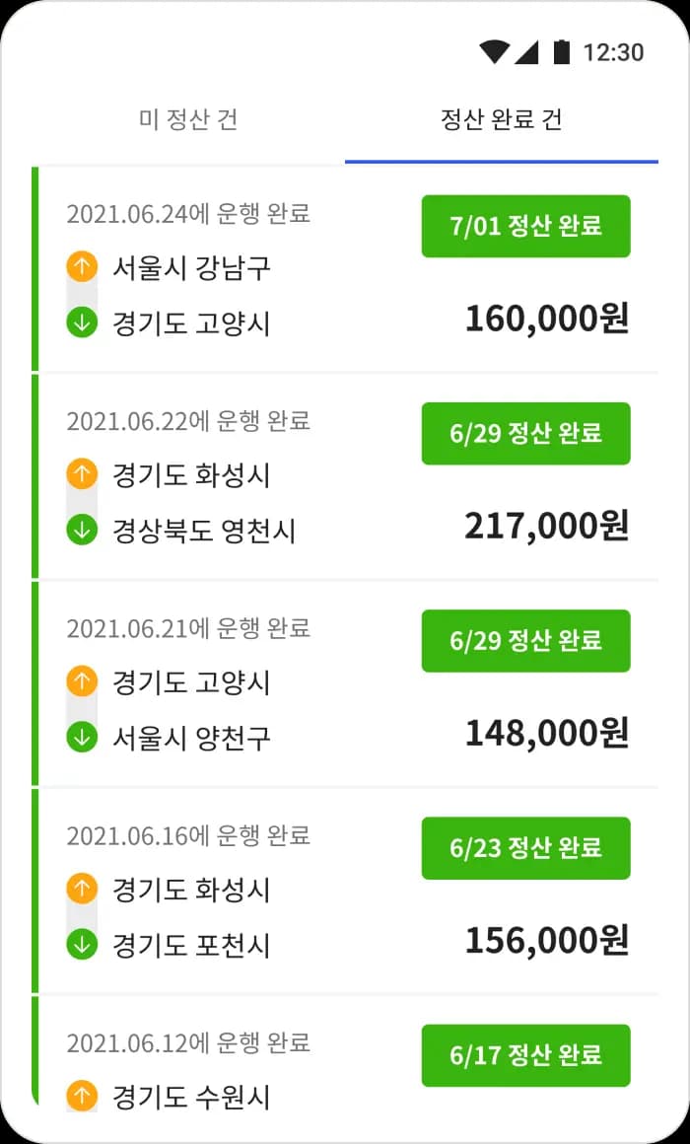Tap the 6/23 정산 완료 button
This screenshot has height=1144, width=690.
tap(525, 848)
